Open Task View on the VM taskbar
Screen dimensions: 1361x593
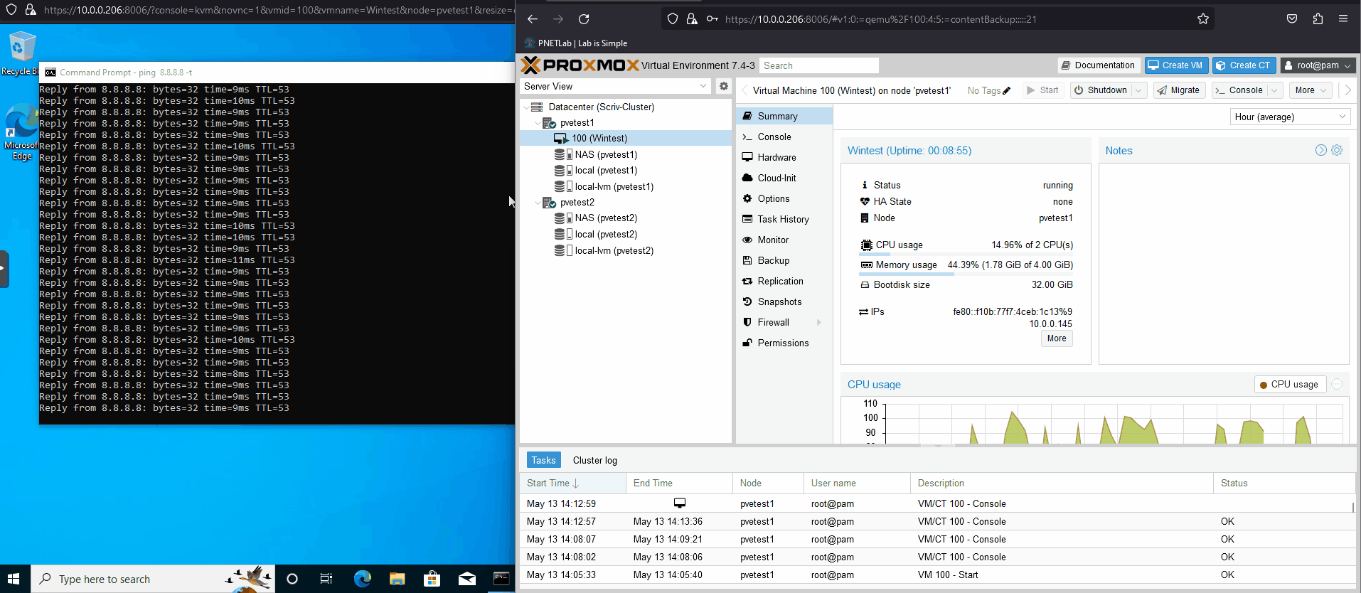tap(326, 579)
